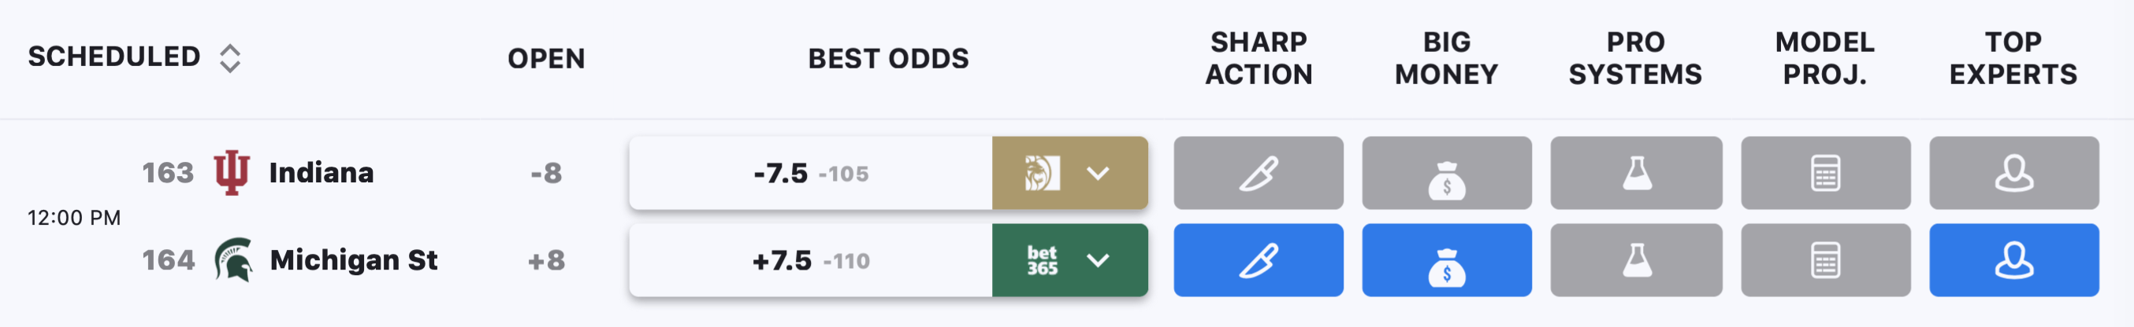Select Michigan St's blue Big Money icon
Screen dimensions: 2134x327
(1446, 260)
